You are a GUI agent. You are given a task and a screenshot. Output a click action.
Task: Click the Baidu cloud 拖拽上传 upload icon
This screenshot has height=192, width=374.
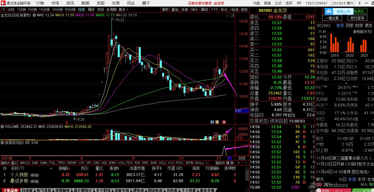(x=328, y=11)
